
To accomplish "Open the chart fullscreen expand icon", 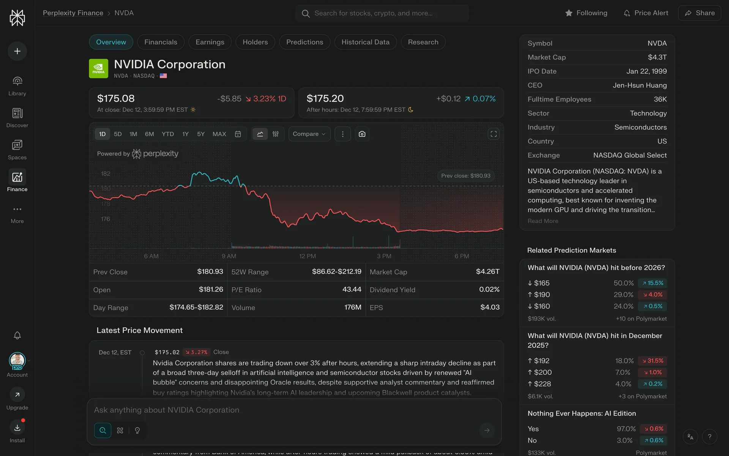I will (x=493, y=134).
